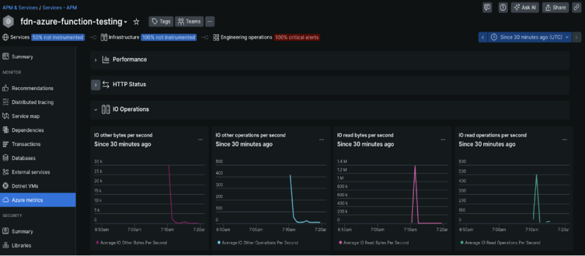Select Dotnet VMs in the sidebar
This screenshot has height=256, width=585.
pyautogui.click(x=25, y=186)
